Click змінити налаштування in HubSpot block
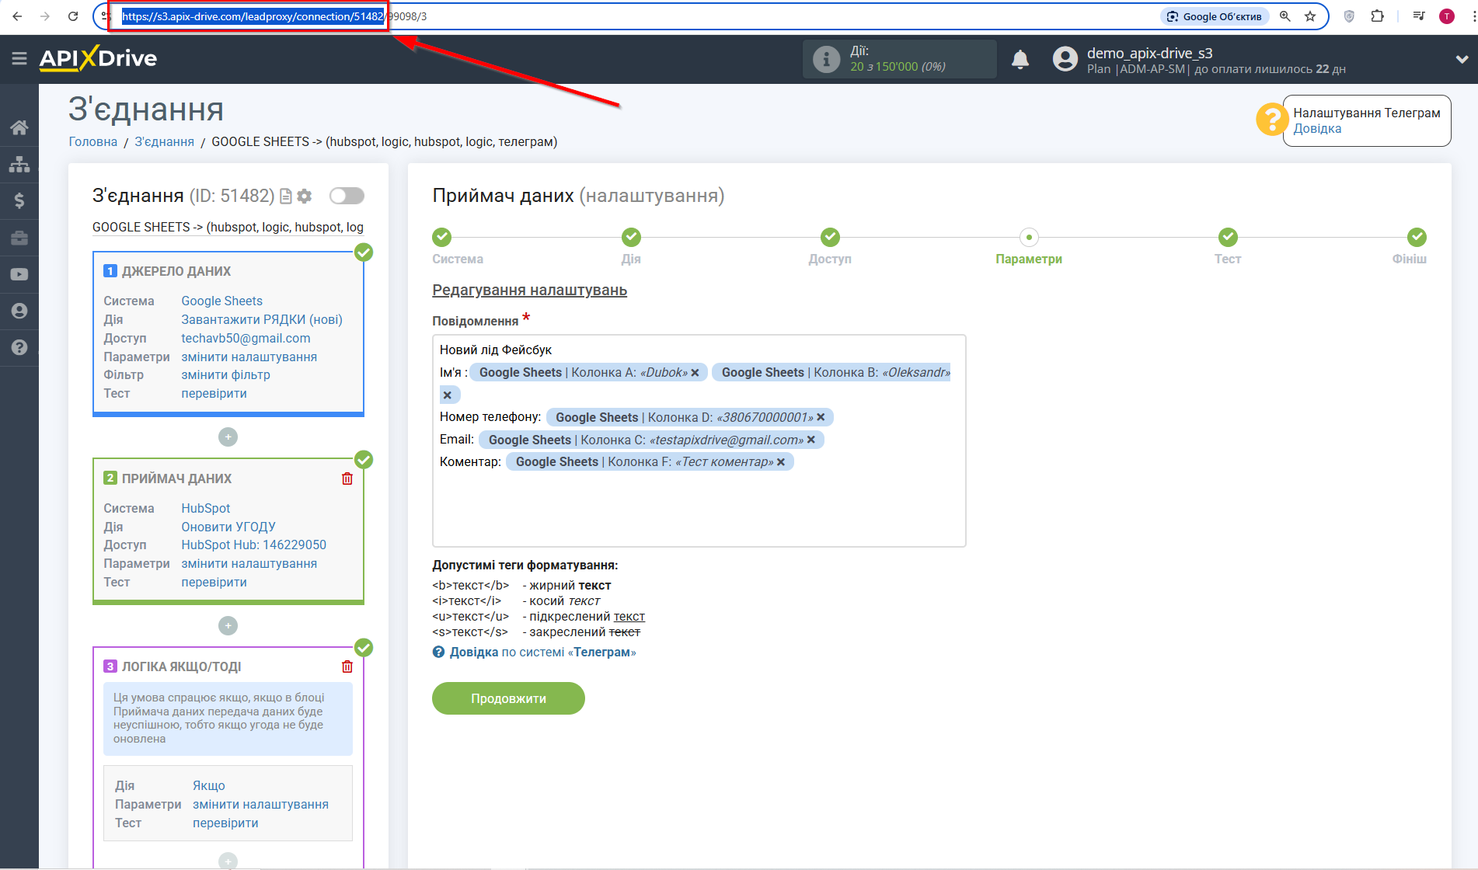This screenshot has width=1478, height=870. pyautogui.click(x=249, y=563)
